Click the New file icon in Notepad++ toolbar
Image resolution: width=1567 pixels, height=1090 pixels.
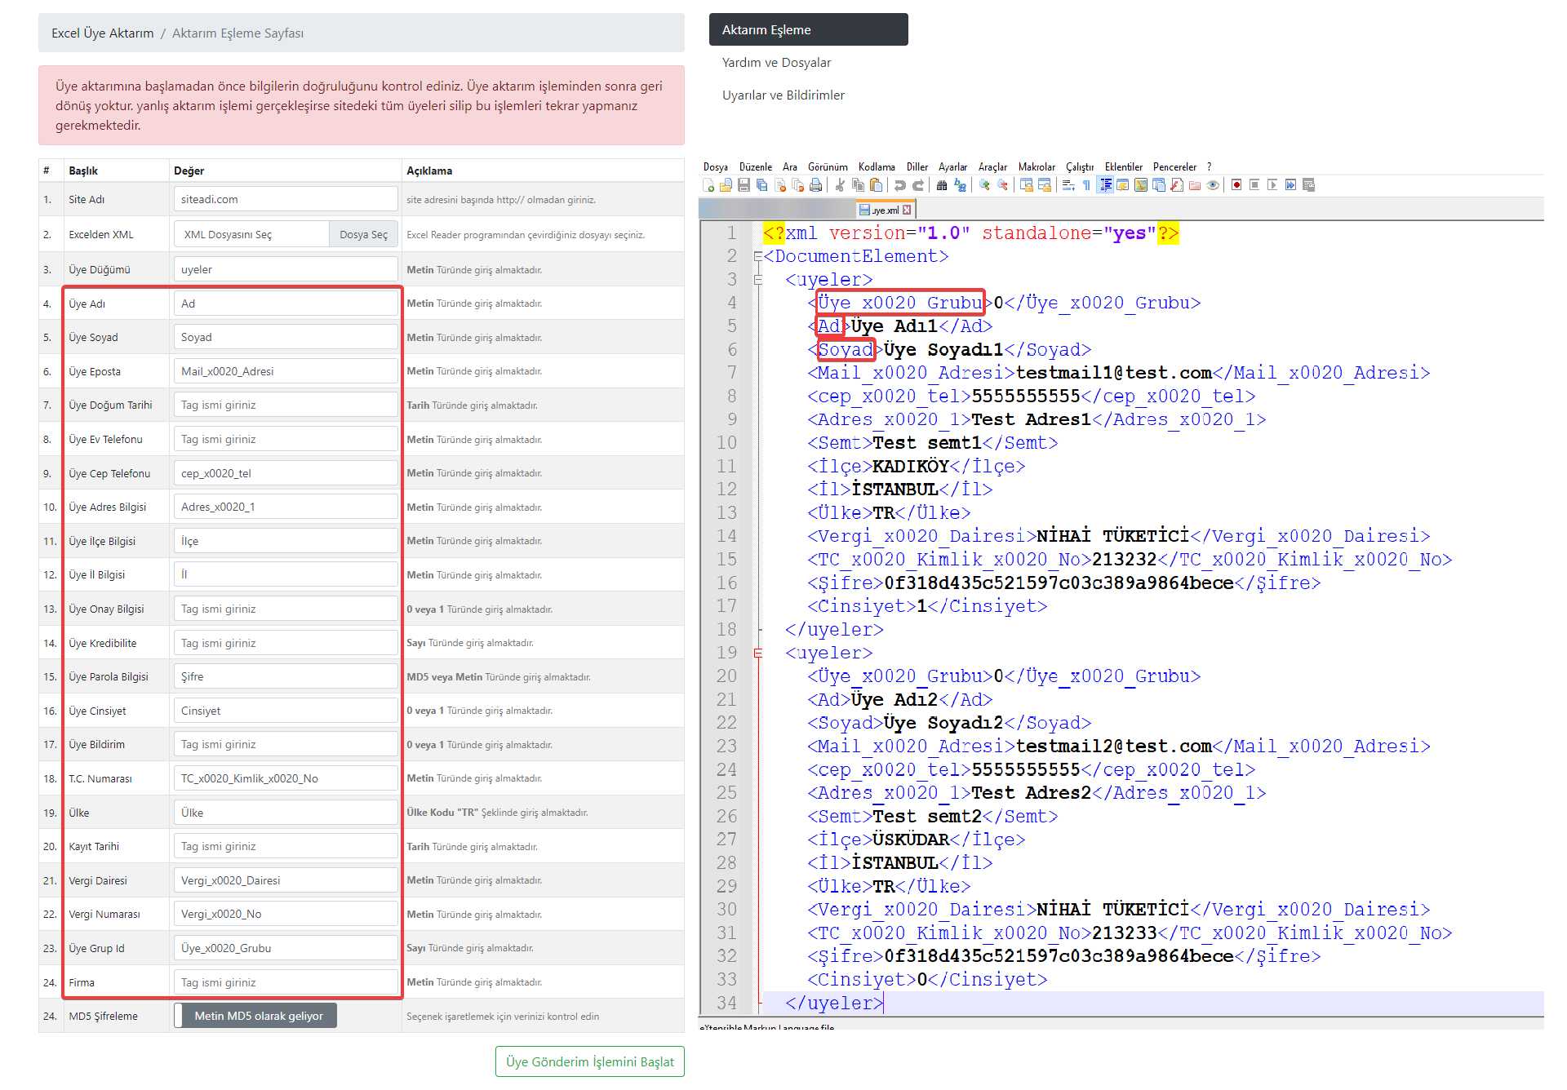click(708, 185)
